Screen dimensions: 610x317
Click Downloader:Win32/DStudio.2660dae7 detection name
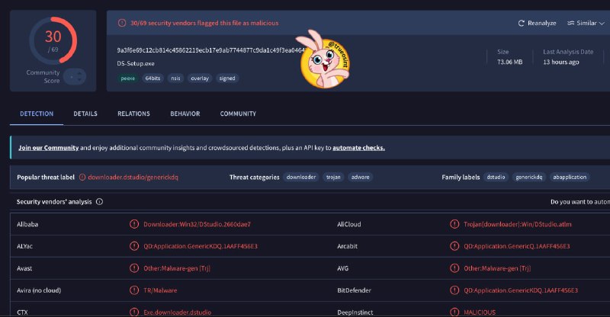point(197,224)
